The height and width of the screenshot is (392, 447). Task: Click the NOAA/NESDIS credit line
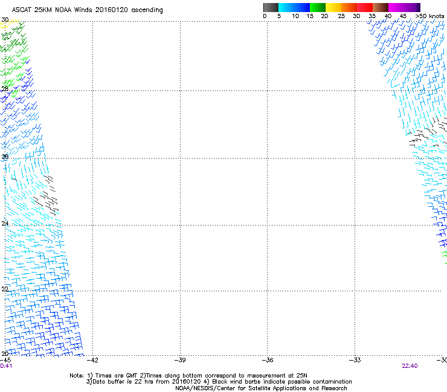click(261, 388)
